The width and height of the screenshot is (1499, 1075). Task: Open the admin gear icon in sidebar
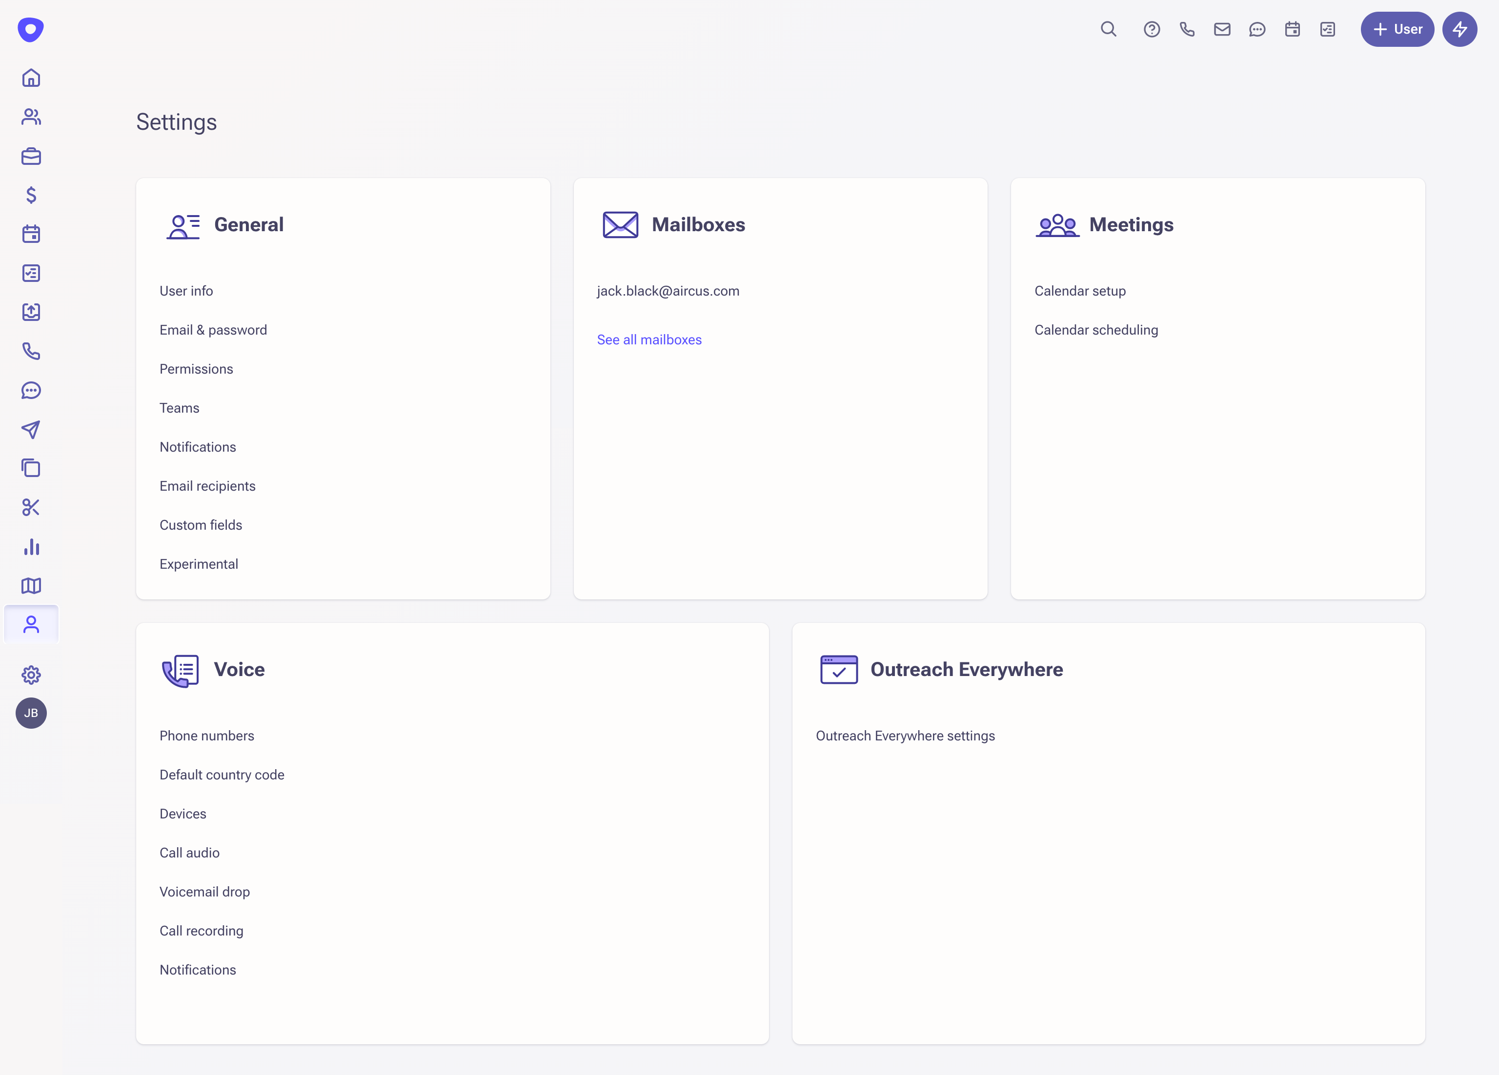tap(31, 675)
